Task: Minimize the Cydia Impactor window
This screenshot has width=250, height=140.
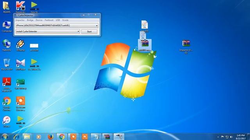Action: [x=84, y=15]
